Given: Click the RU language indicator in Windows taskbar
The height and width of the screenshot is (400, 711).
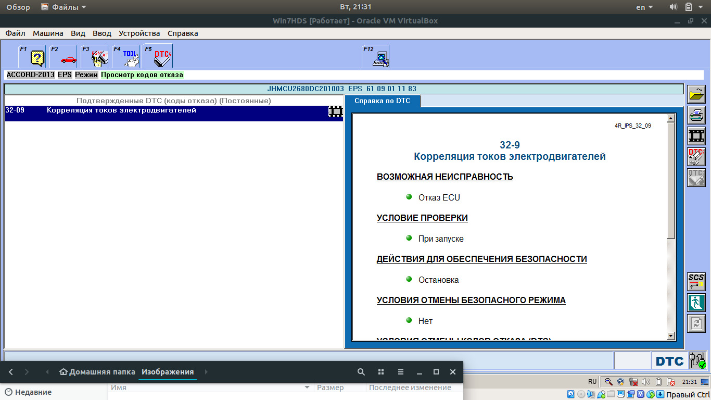Looking at the screenshot, I should (592, 382).
